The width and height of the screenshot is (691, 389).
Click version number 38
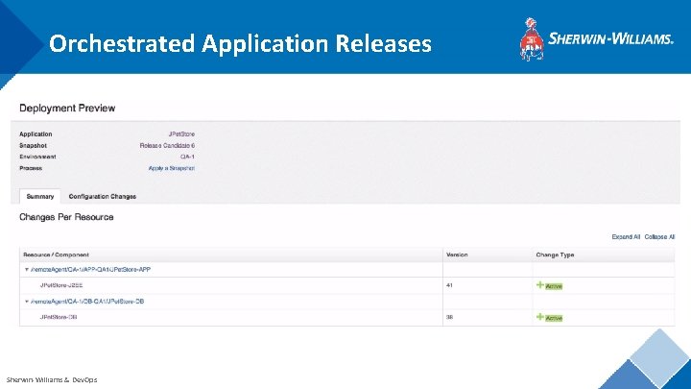pyautogui.click(x=449, y=317)
